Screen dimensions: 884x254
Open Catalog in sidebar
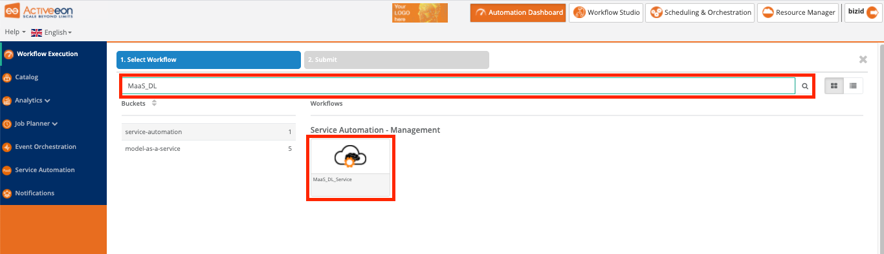tap(53, 77)
